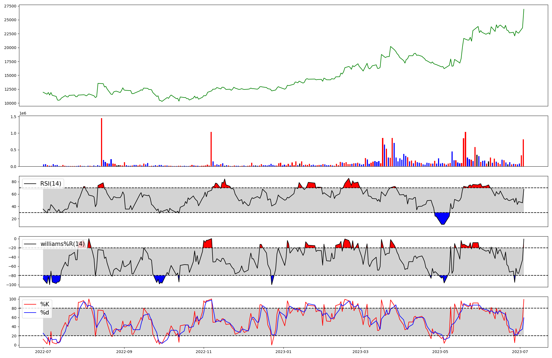
Task: Click the 1e6 scale label above volume chart
Action: click(x=23, y=113)
